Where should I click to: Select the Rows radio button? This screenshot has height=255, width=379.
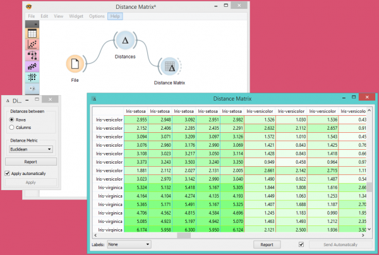click(x=13, y=119)
